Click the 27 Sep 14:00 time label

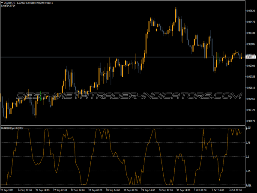78,190
